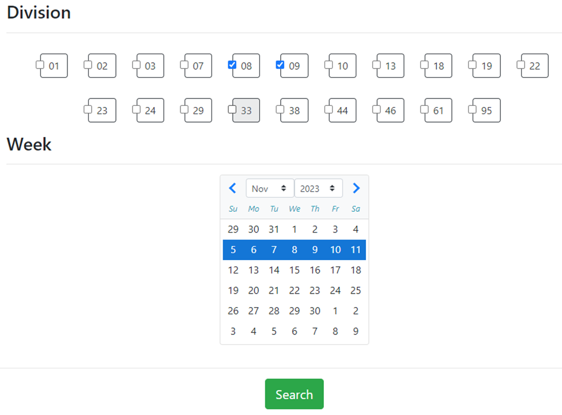Go to next month with right chevron
This screenshot has width=562, height=415.
pos(356,188)
